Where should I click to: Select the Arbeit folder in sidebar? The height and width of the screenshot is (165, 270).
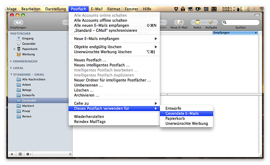[26, 85]
